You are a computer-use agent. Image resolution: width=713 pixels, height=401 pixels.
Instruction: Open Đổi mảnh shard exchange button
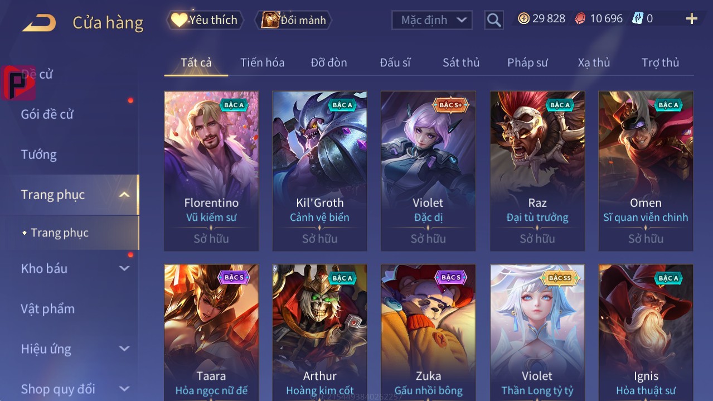tap(293, 20)
